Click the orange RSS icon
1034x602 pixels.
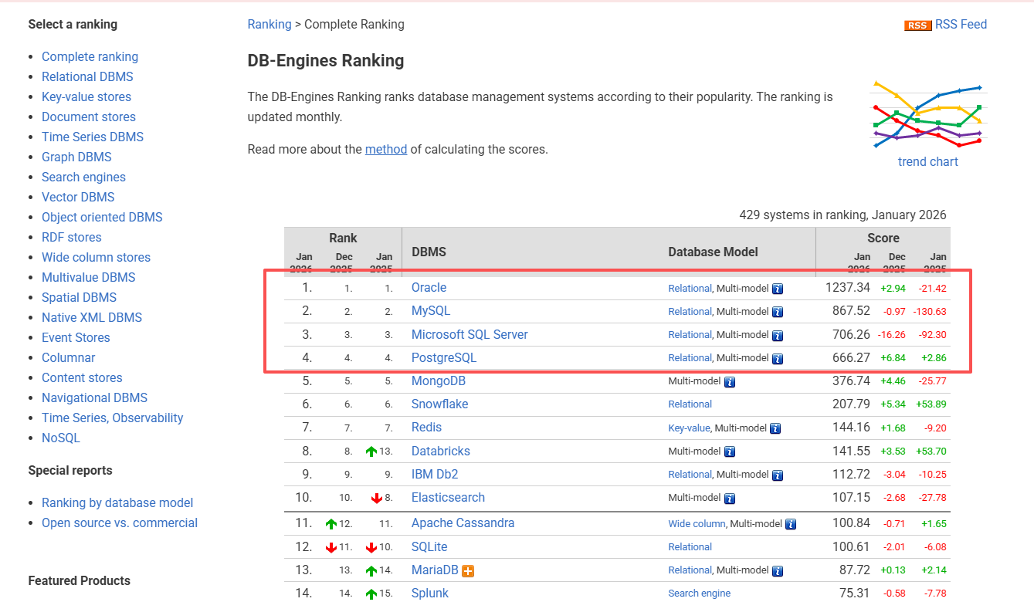click(x=917, y=25)
